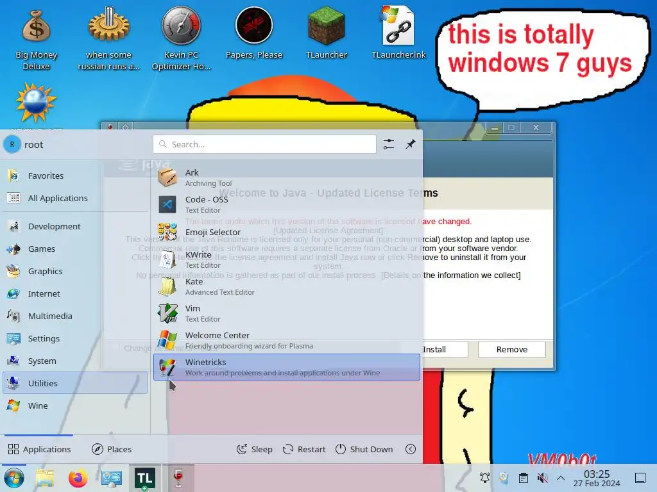Screen dimensions: 657x492
Task: Open Welcome Center entry
Action: pos(287,340)
